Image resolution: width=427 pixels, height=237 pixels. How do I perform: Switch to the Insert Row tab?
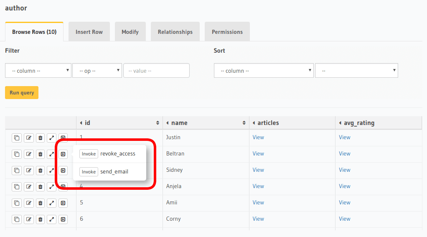(89, 32)
